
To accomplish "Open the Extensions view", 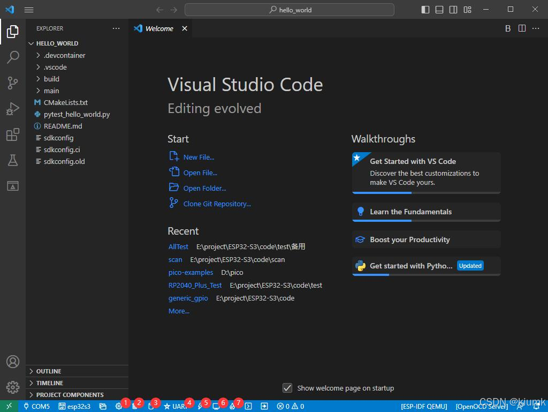I will pyautogui.click(x=13, y=134).
